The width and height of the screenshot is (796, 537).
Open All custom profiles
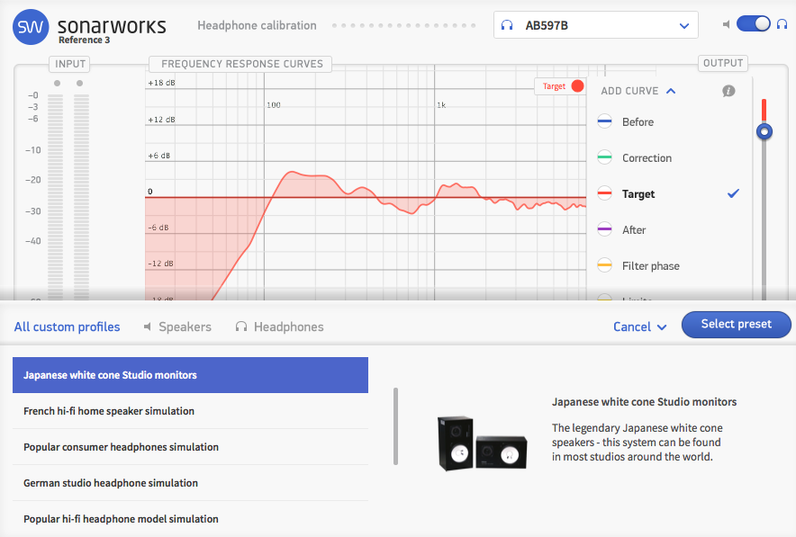67,327
